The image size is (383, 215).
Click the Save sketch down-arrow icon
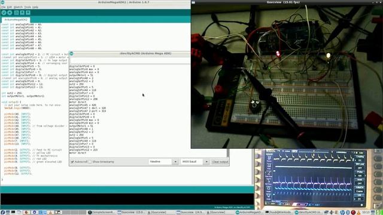(28, 13)
